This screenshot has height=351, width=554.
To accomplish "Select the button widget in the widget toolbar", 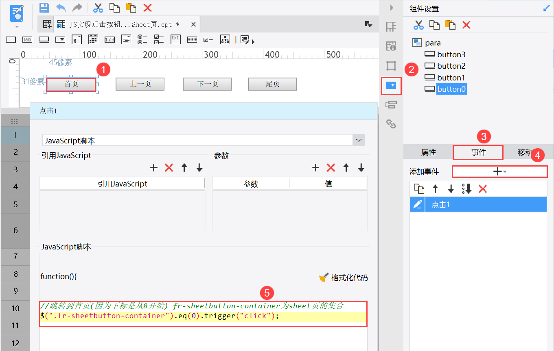I will tap(44, 39).
